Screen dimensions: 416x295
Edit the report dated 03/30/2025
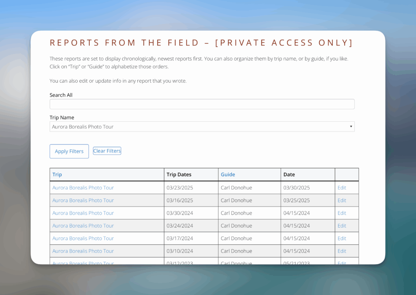pyautogui.click(x=342, y=187)
